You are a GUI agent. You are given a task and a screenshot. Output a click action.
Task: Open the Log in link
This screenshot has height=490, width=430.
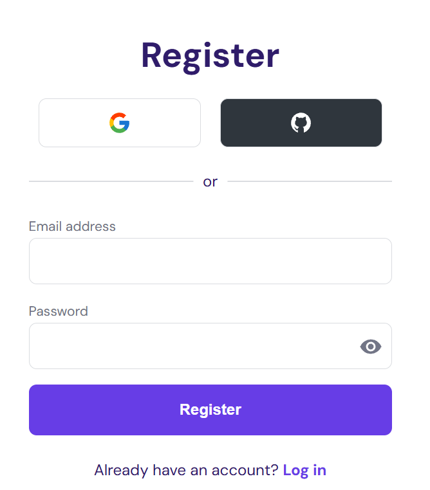[304, 470]
